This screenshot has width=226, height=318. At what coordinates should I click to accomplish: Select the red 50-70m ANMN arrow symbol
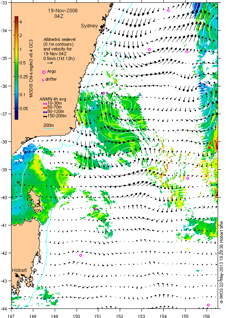coord(45,108)
